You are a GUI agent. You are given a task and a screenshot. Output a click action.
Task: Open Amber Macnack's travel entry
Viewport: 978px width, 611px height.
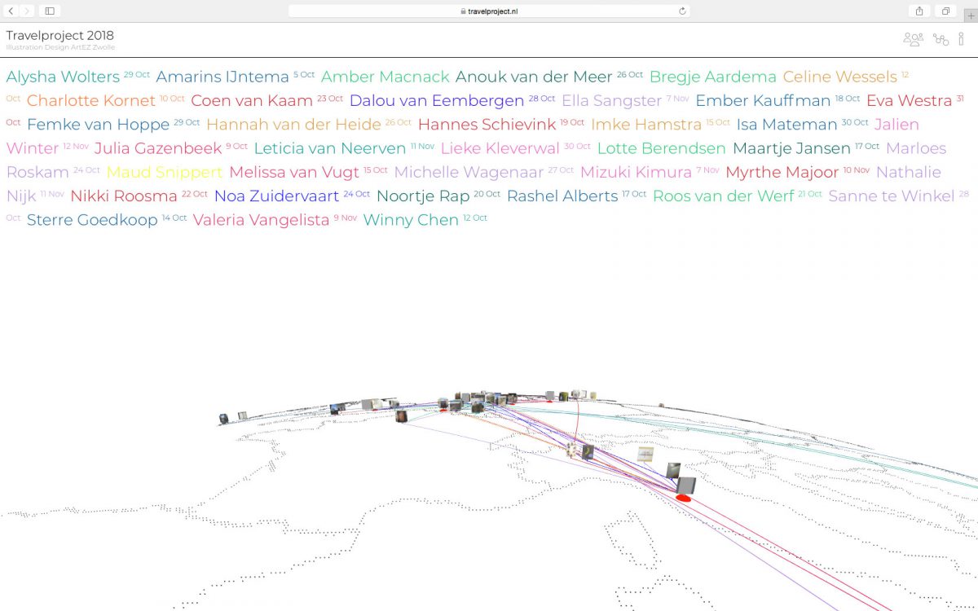coord(385,77)
